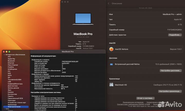
Task: Click the Macintosh HD drive icon
Action: pos(111,85)
